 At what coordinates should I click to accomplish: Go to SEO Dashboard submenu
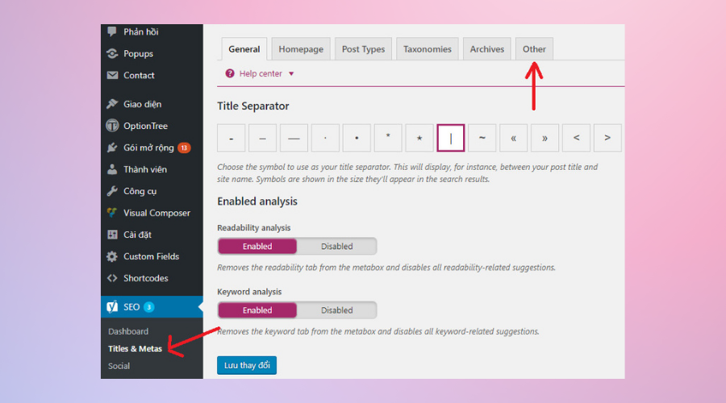coord(128,331)
